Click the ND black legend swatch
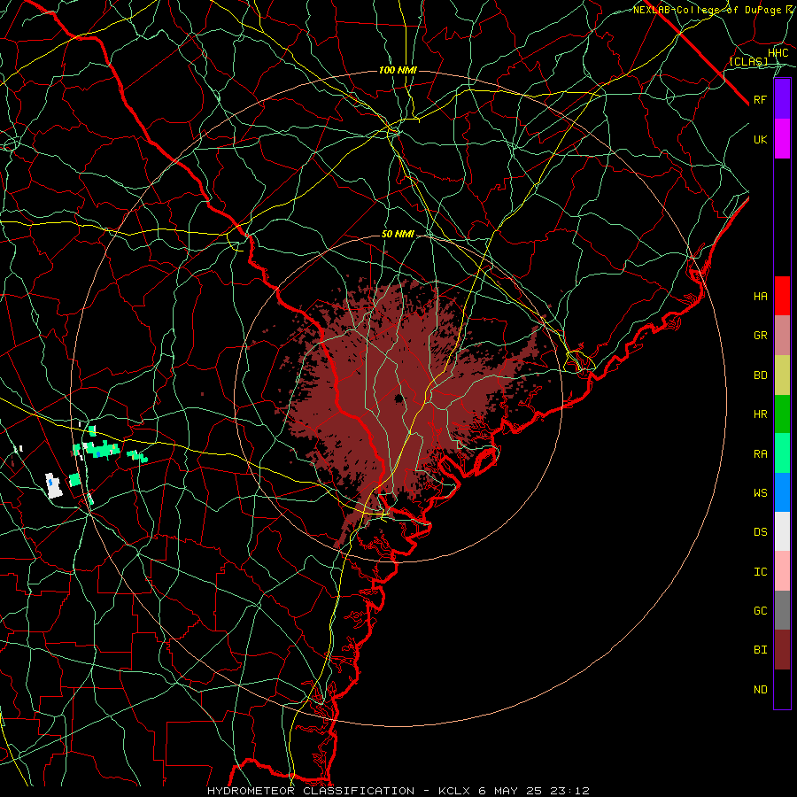The width and height of the screenshot is (797, 797). click(x=782, y=689)
